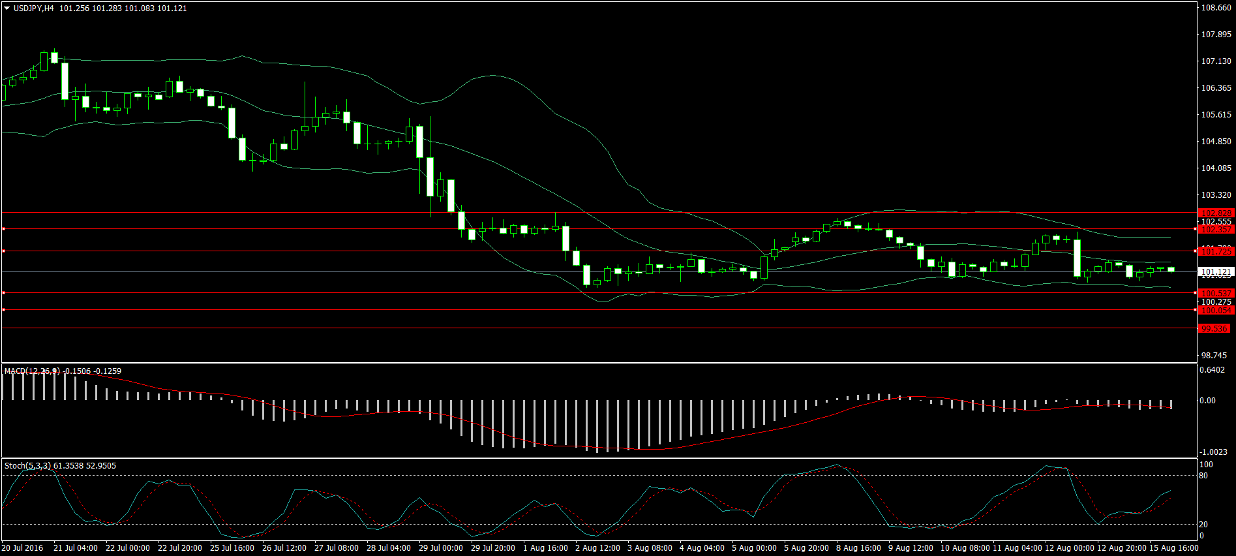Click the 104.085 price scale value

point(1216,168)
